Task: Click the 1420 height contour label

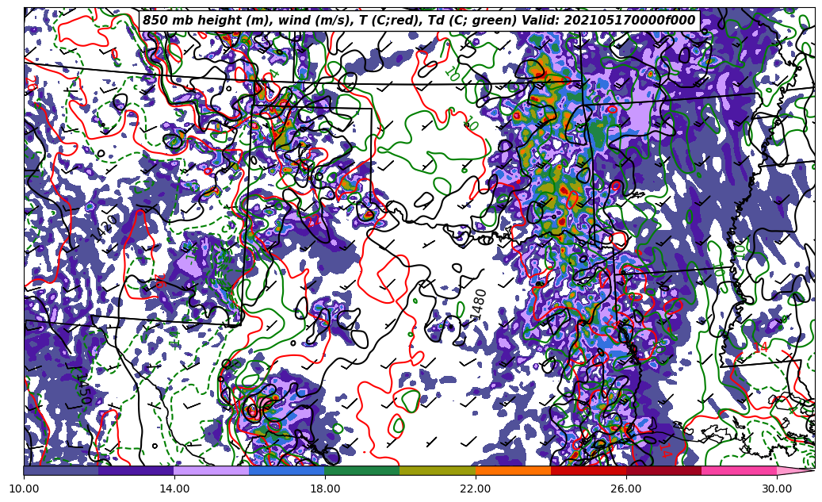Action: [x=105, y=228]
